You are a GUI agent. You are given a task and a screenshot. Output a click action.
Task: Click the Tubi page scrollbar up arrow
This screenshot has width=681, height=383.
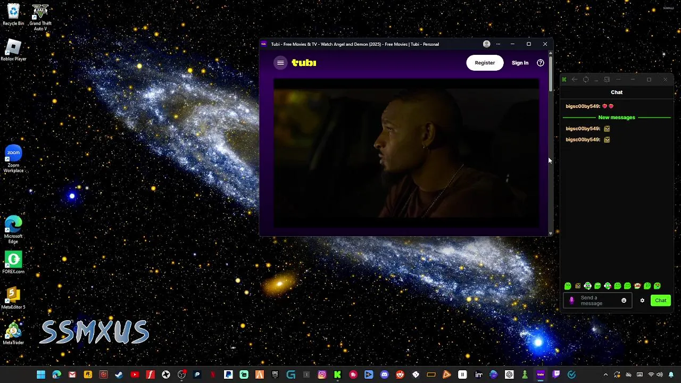550,53
